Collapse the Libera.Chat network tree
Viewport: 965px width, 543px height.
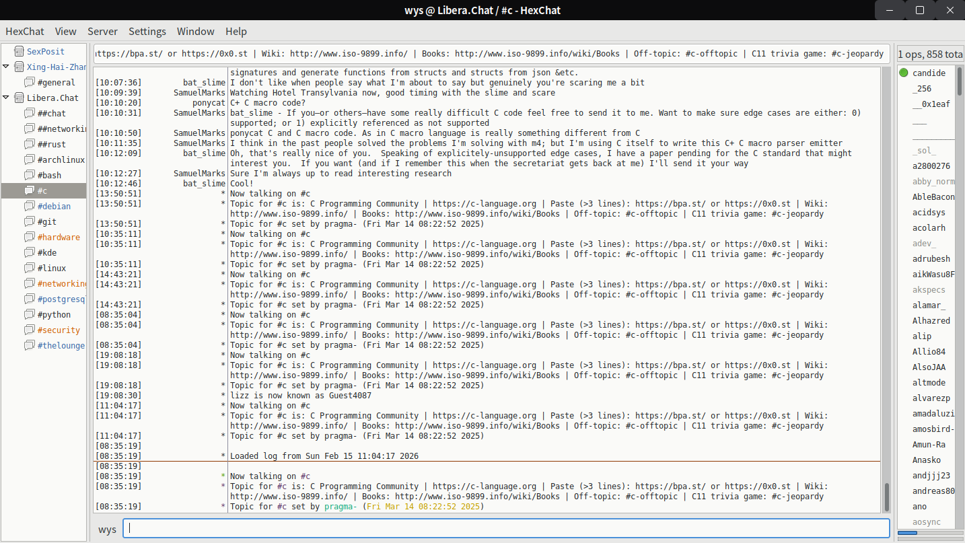6,98
